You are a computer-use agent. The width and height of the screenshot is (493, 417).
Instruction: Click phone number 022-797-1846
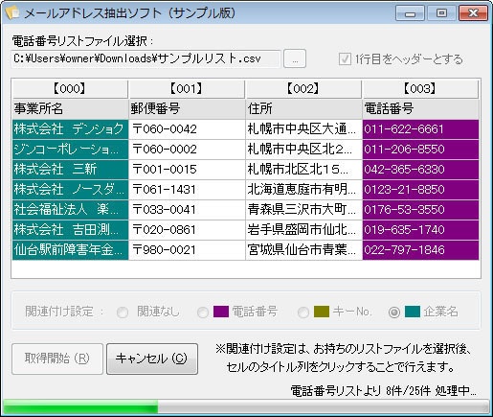[420, 250]
